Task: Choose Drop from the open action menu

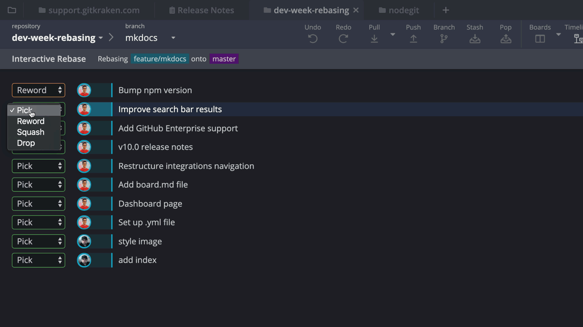Action: point(26,143)
